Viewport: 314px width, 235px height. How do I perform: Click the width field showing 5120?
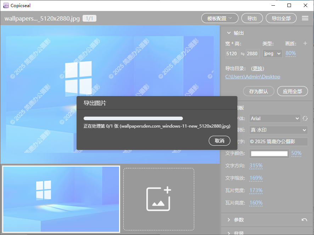point(232,54)
